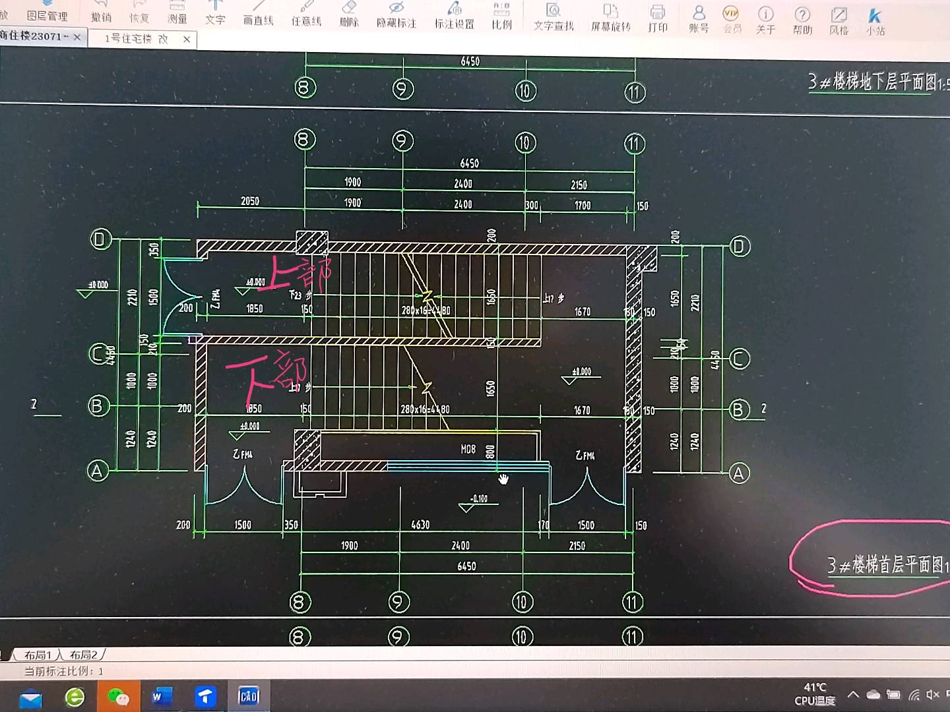Viewport: 950px width, 712px height.
Task: Select the 任意线 freehand line tool
Action: pyautogui.click(x=306, y=15)
